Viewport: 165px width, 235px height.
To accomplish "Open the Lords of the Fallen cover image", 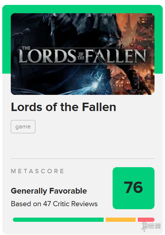I will point(83,54).
